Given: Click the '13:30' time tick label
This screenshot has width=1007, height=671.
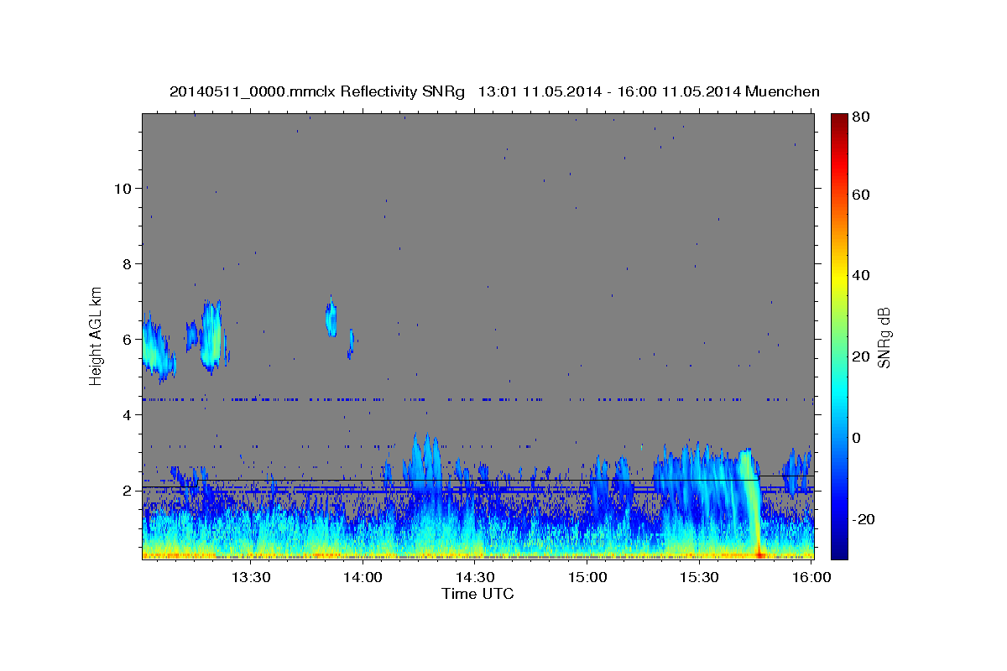Looking at the screenshot, I should pos(251,577).
